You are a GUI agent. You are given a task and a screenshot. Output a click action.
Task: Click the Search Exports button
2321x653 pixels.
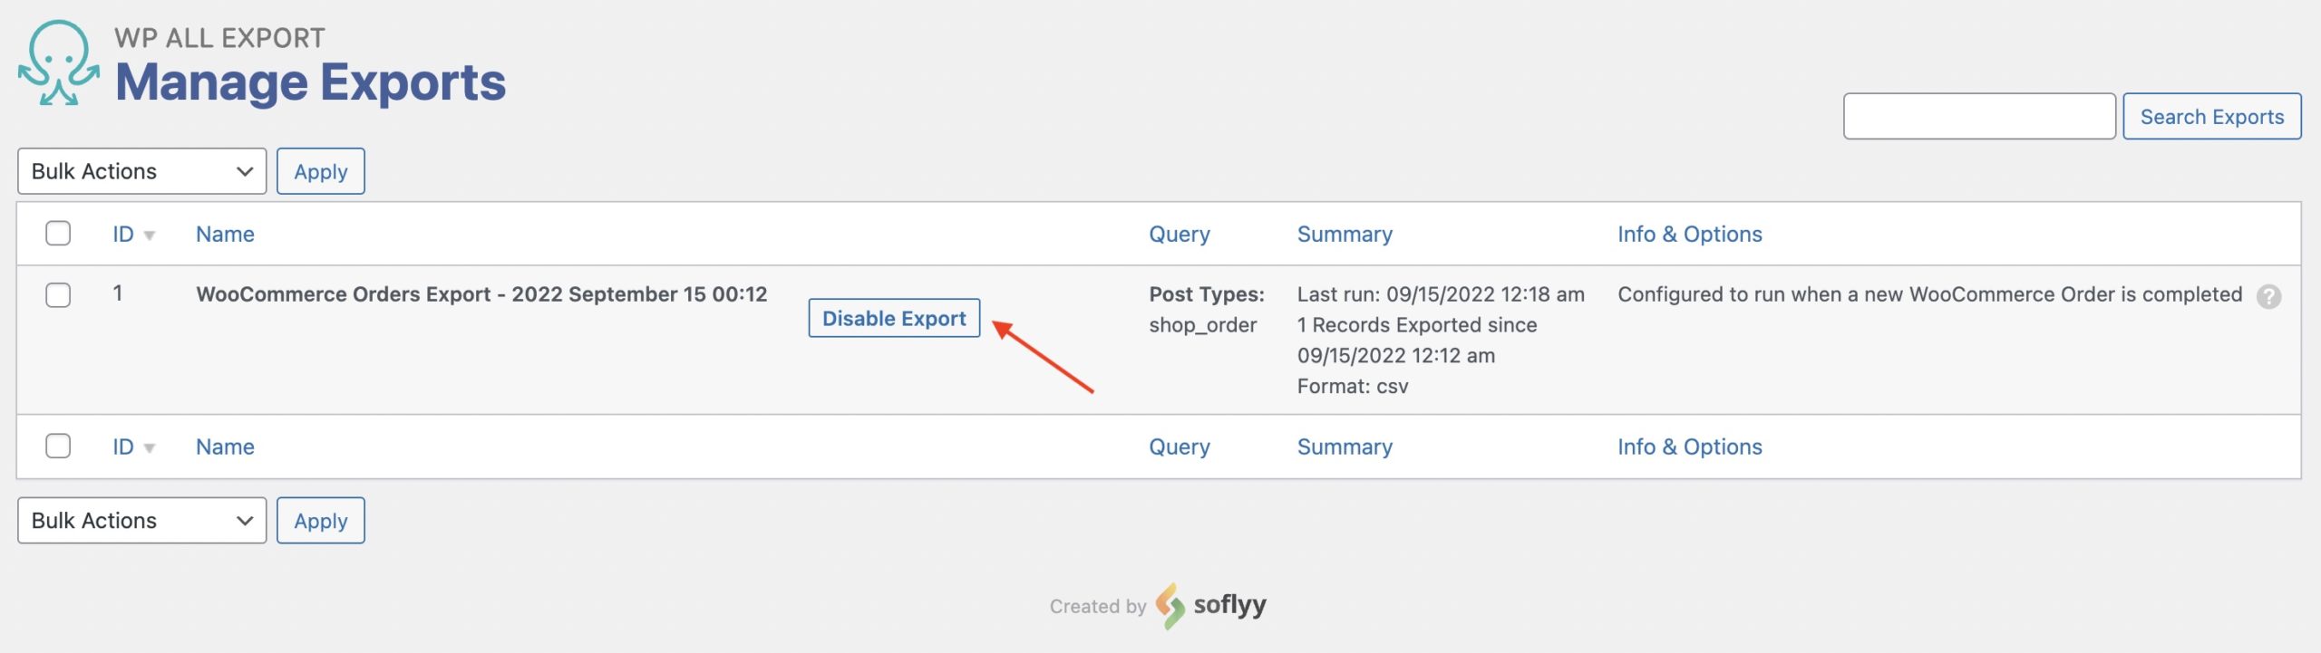(2211, 117)
